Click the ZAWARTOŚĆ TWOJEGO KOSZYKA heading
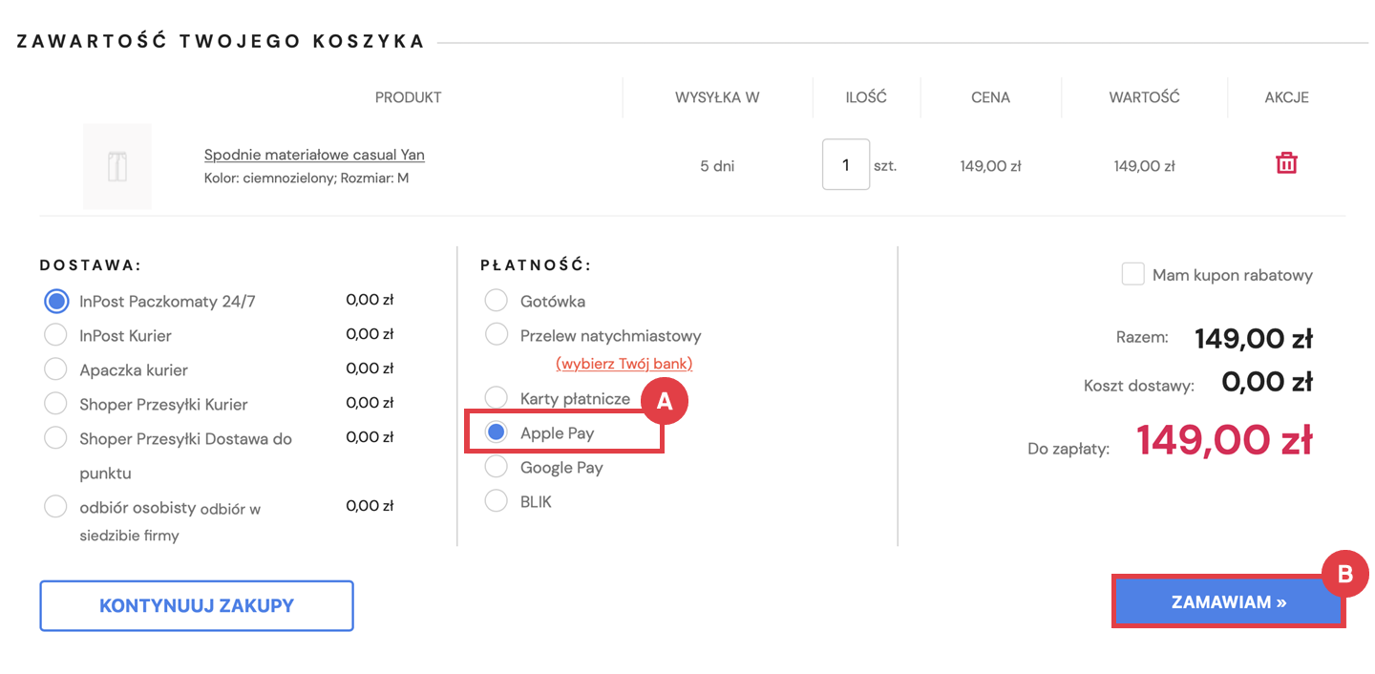This screenshot has height=674, width=1375. click(221, 41)
